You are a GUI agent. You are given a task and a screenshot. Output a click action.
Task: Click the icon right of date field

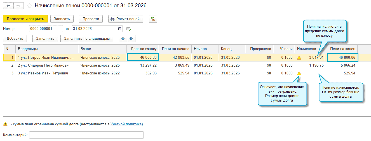128,29
